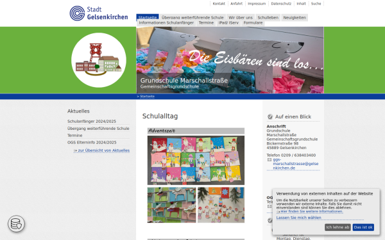
Task: Click the Aktuelles sidebar heading
Action: pos(78,111)
